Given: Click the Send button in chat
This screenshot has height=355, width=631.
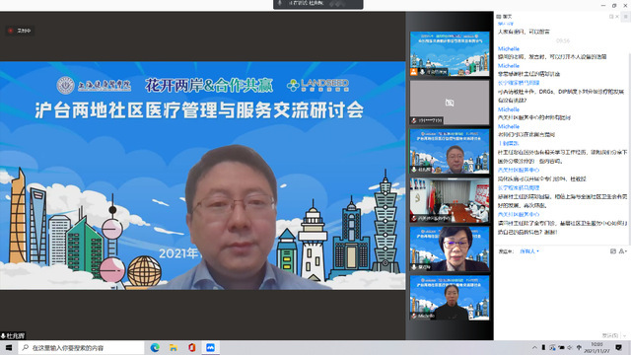Looking at the screenshot, I should 609,335.
